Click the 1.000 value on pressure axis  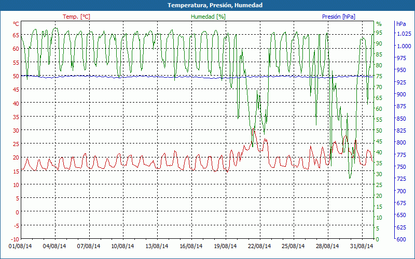[x=404, y=46]
